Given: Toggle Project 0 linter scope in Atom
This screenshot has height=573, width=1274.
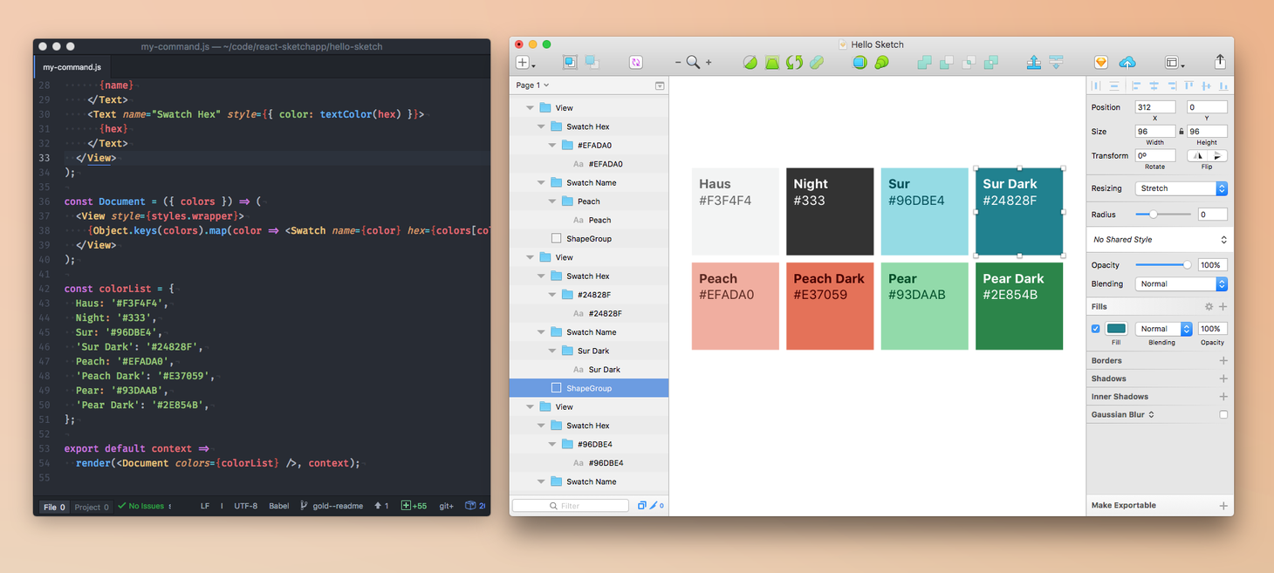Looking at the screenshot, I should 92,507.
